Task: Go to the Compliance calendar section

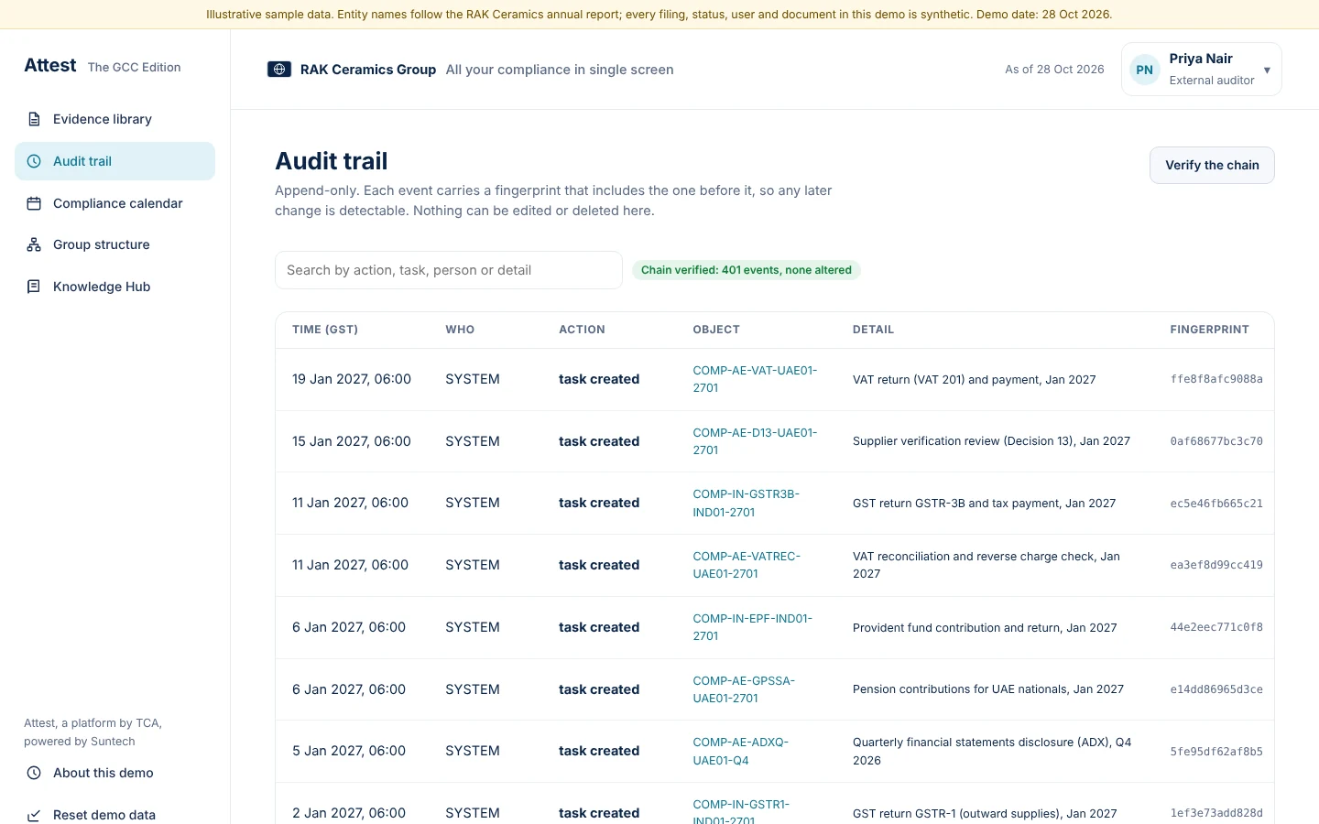Action: click(114, 203)
